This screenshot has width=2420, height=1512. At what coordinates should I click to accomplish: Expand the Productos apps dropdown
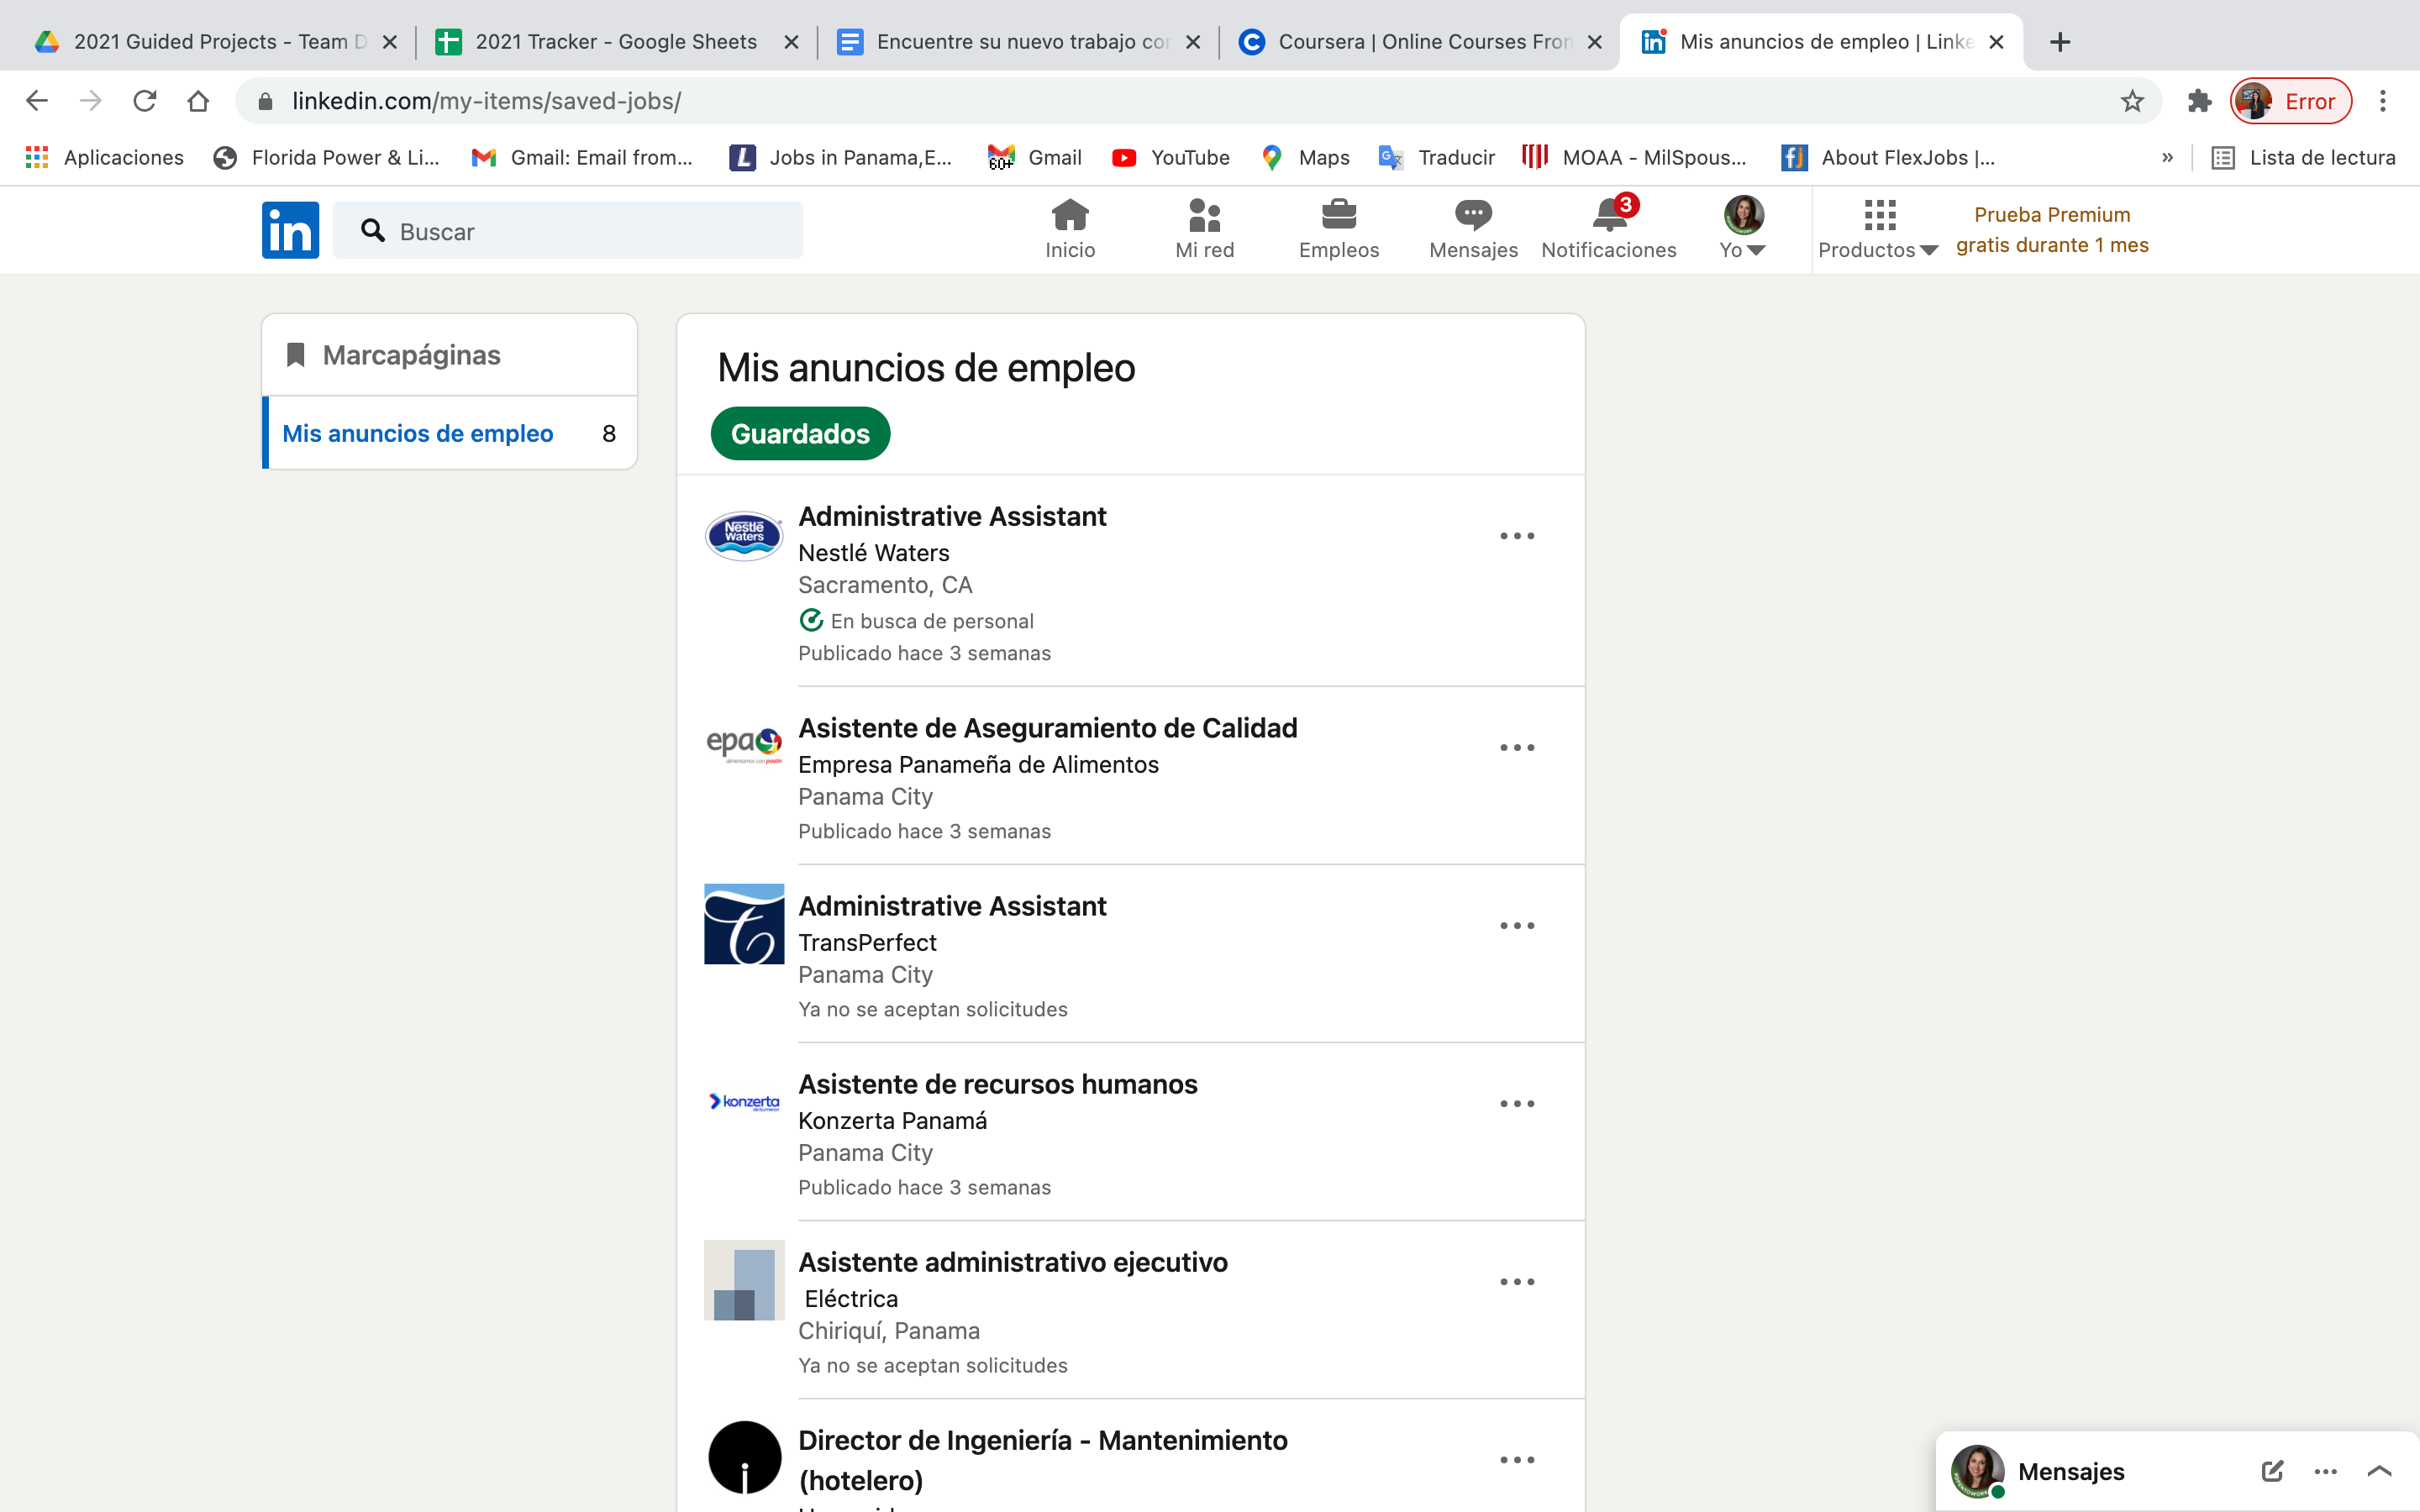pyautogui.click(x=1878, y=229)
